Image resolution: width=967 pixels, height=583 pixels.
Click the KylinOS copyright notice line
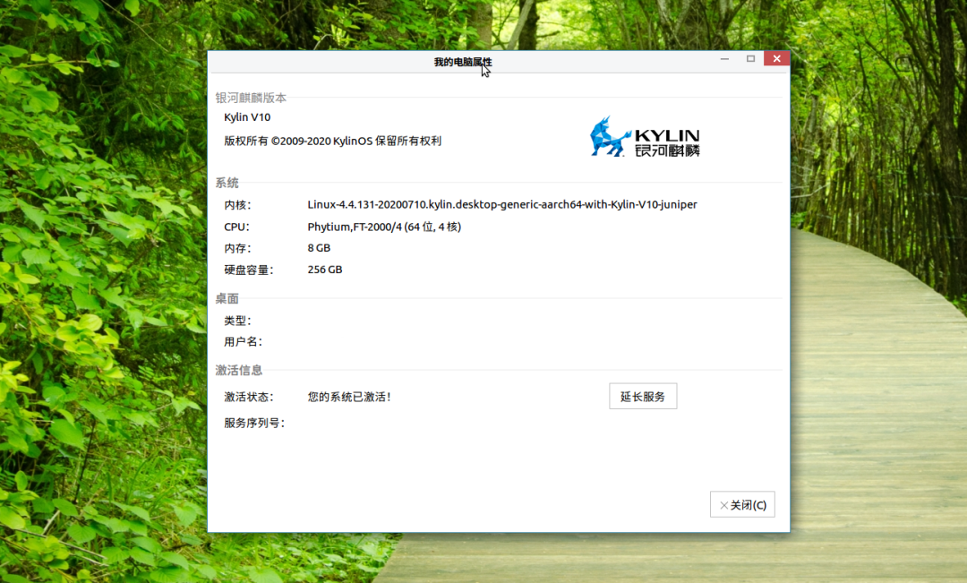pyautogui.click(x=332, y=141)
